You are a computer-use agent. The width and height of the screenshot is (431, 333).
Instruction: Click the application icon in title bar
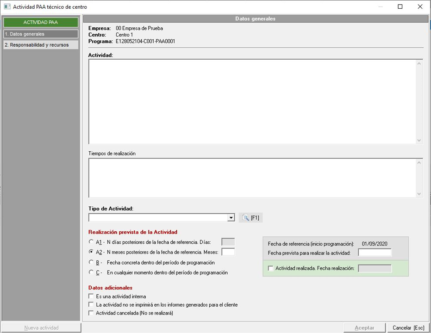click(6, 7)
